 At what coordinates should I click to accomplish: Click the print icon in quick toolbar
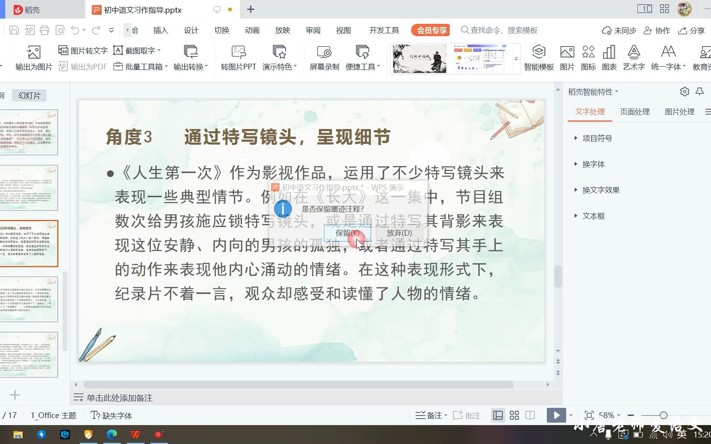(x=44, y=30)
